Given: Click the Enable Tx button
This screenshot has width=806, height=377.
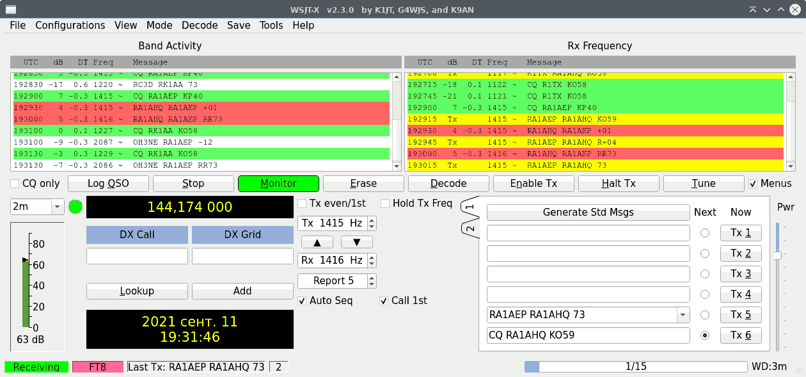Looking at the screenshot, I should 533,184.
